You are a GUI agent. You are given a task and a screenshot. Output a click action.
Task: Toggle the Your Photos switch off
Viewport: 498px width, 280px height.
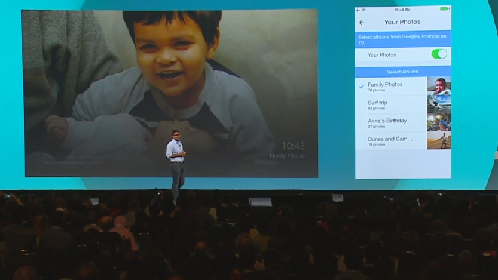439,54
